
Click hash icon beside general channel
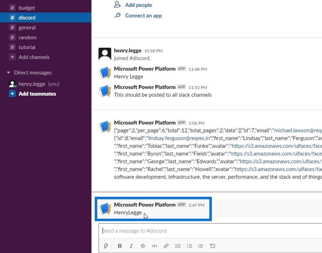(x=12, y=27)
